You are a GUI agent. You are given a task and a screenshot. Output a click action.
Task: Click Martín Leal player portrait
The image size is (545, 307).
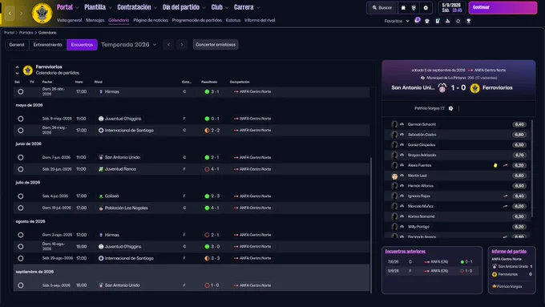(394, 176)
